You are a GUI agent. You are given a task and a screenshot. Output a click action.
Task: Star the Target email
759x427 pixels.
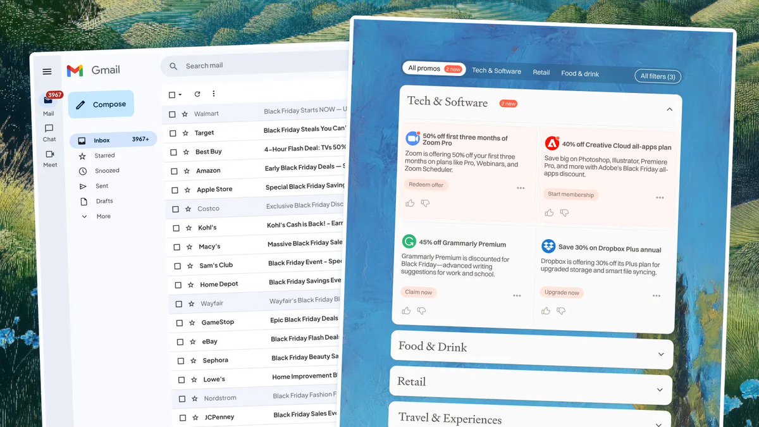coord(185,133)
